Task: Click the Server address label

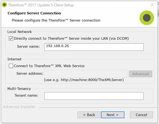Action: coord(30,73)
